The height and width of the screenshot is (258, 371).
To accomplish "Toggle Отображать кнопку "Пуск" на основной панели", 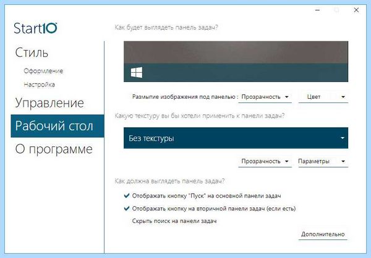I will [x=203, y=196].
